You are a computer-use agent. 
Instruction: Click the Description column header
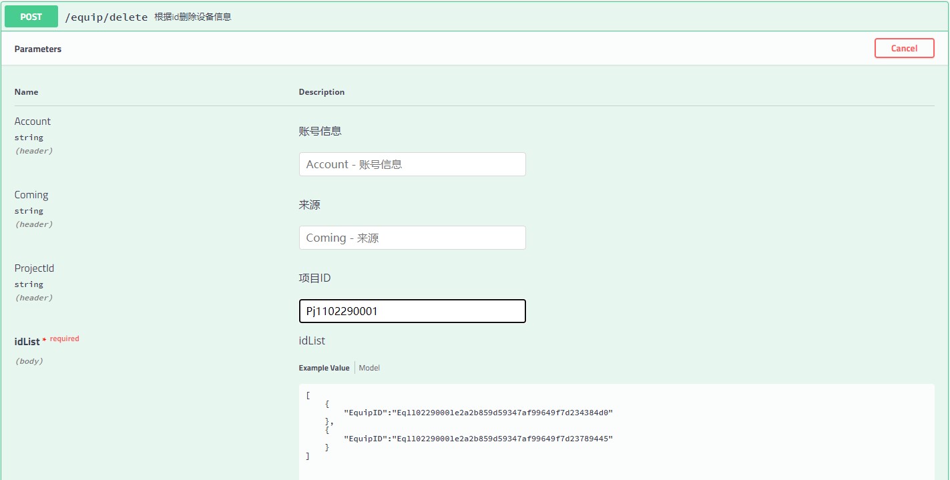pyautogui.click(x=322, y=92)
